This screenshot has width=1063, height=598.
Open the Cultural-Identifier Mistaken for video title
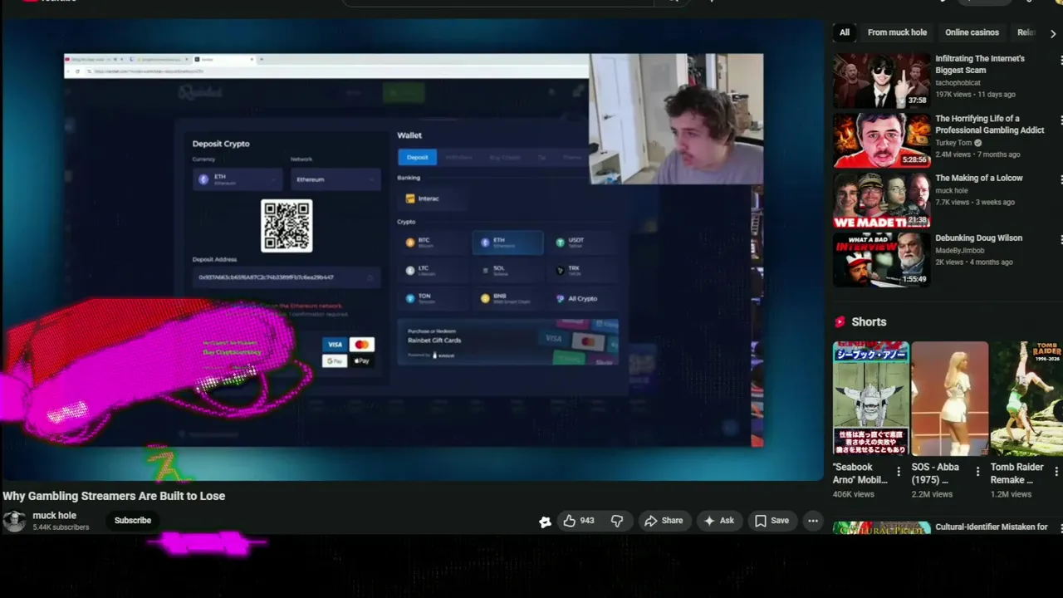click(x=992, y=527)
